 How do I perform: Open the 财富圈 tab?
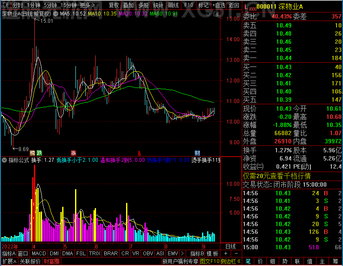51,261
